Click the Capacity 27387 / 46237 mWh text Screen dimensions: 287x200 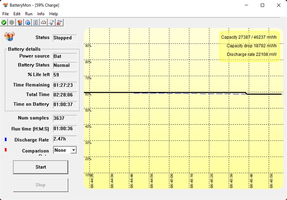tap(249, 37)
